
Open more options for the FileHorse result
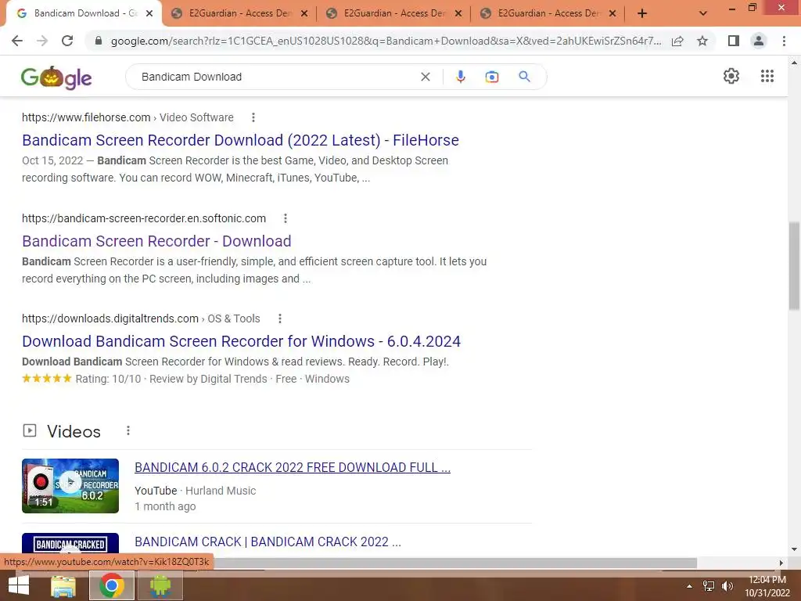(x=253, y=117)
